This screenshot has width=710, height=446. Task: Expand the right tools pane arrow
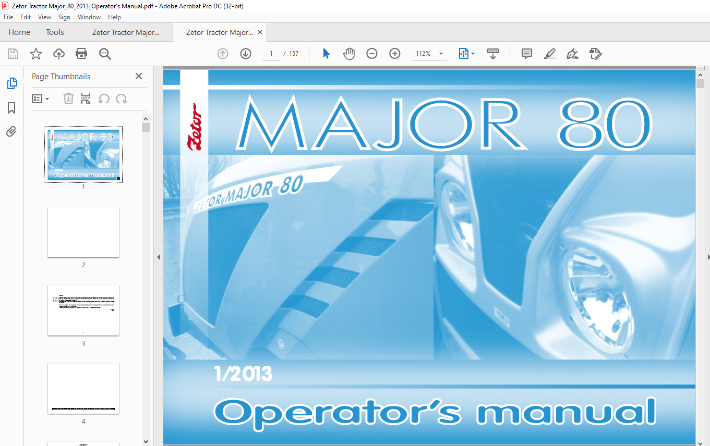tap(707, 257)
